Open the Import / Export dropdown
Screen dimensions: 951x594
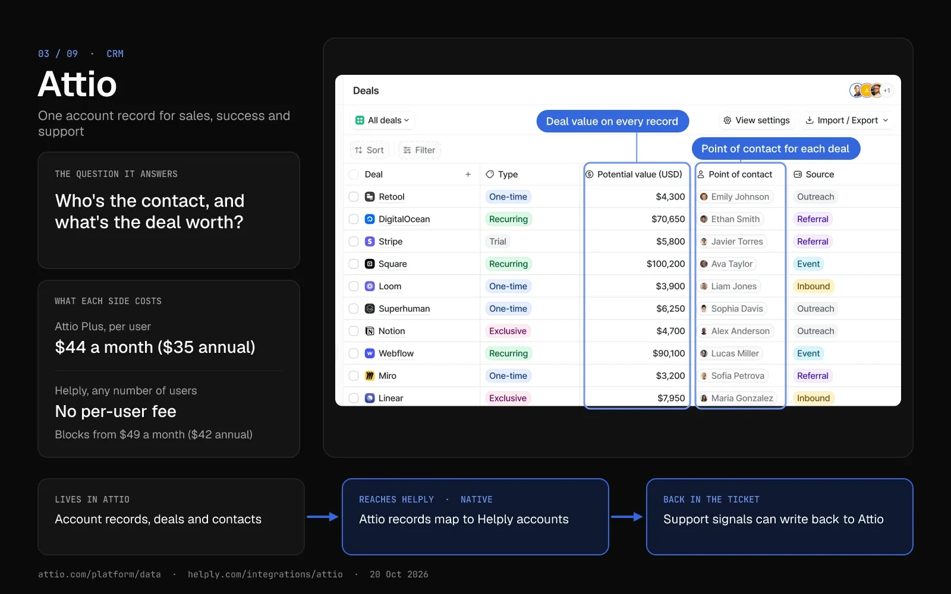pyautogui.click(x=847, y=120)
